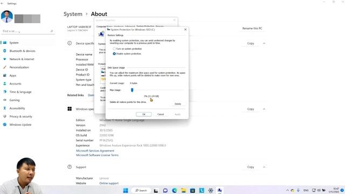The image size is (345, 194).
Task: Collapse the Device specifications section
Action: tap(264, 43)
